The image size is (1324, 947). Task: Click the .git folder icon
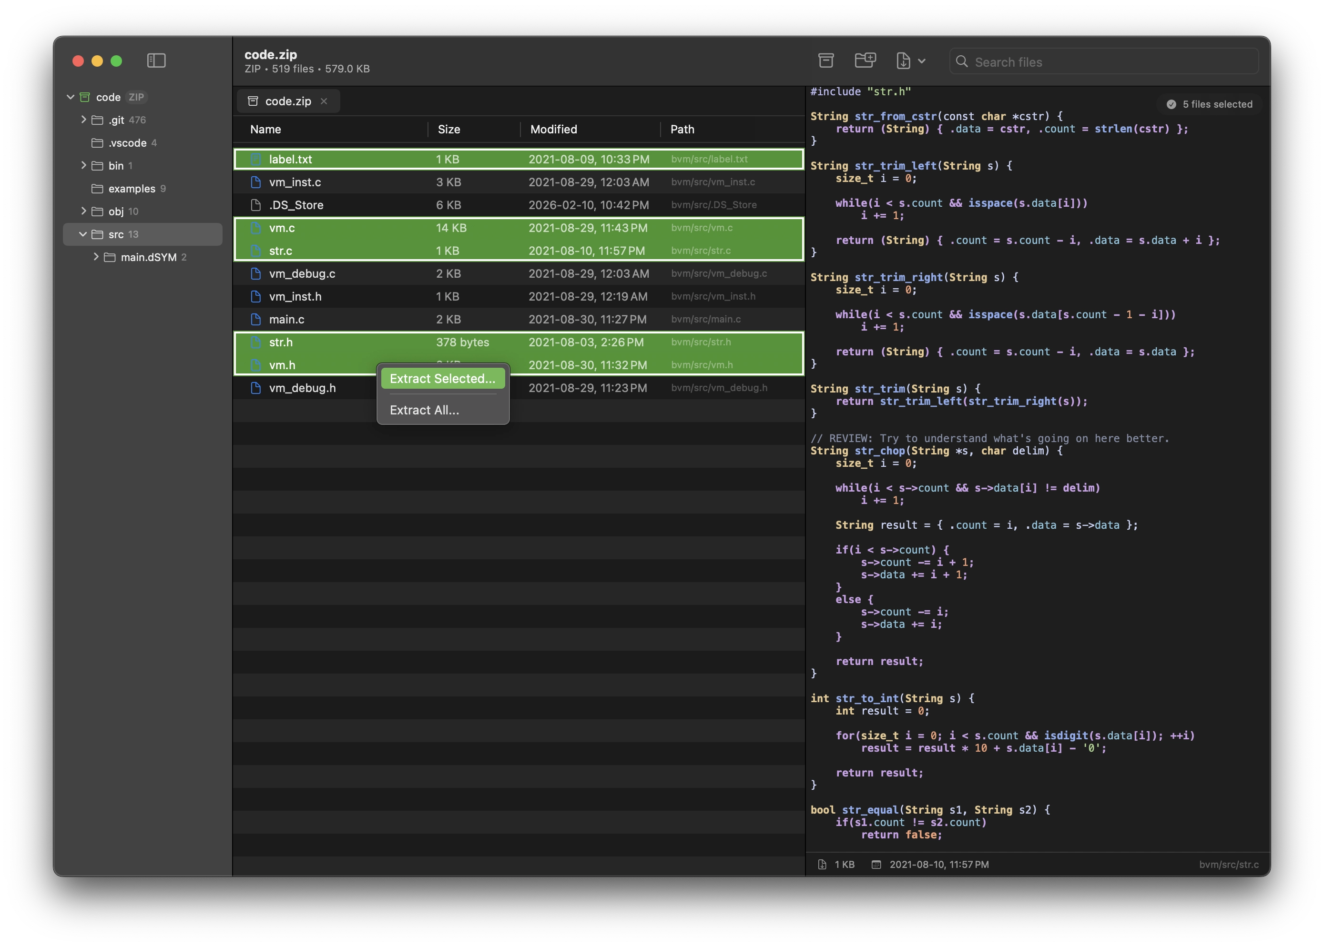click(x=97, y=120)
